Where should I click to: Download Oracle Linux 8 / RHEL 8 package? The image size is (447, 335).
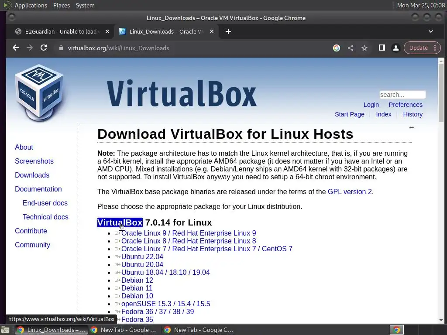pos(189,241)
